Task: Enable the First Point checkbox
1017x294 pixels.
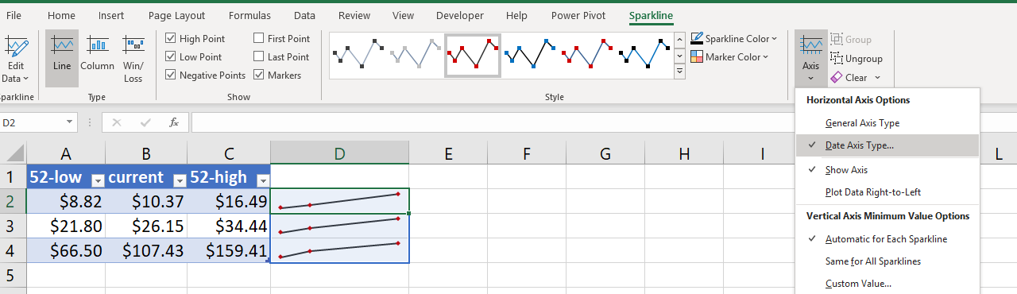Action: click(259, 38)
